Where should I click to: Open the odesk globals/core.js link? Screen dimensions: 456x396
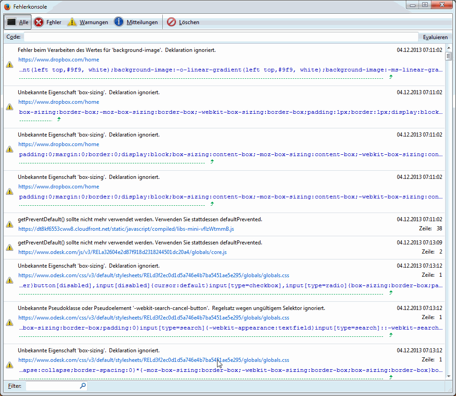pyautogui.click(x=122, y=252)
